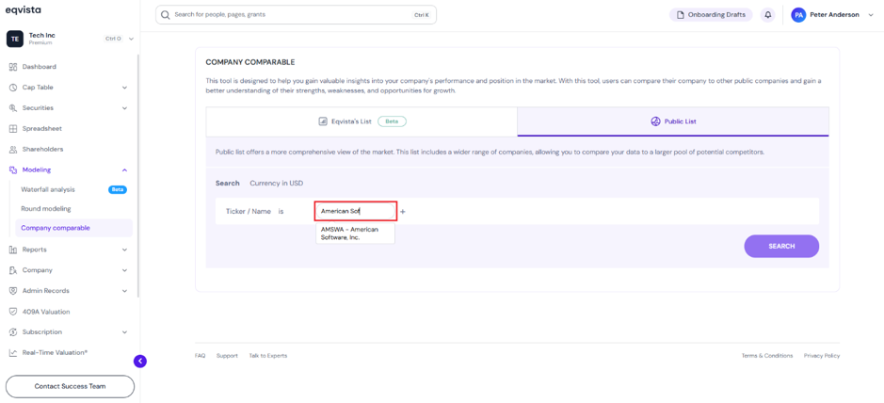Click the Dashboard sidebar icon
This screenshot has height=403, width=884.
(13, 67)
